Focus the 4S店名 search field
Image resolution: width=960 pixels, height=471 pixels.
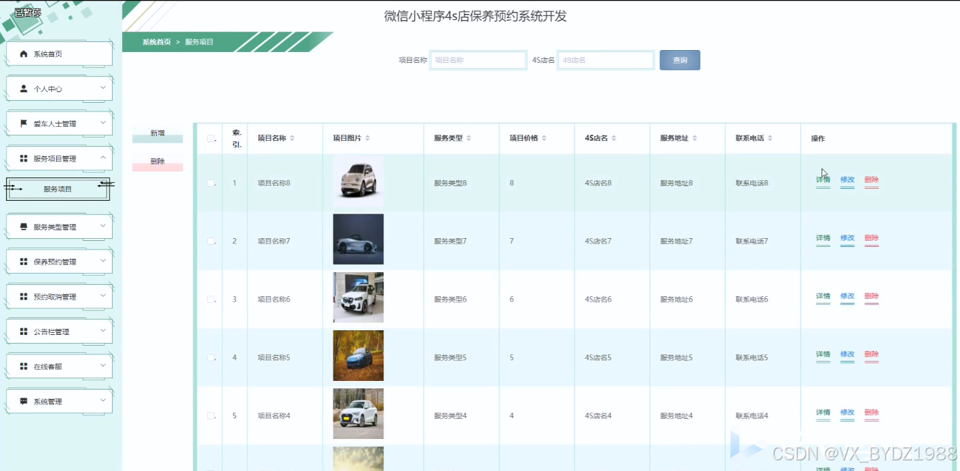point(606,60)
